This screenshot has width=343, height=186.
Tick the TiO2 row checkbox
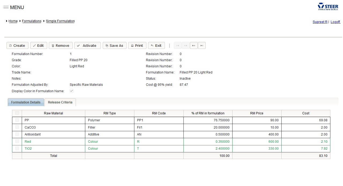17,148
